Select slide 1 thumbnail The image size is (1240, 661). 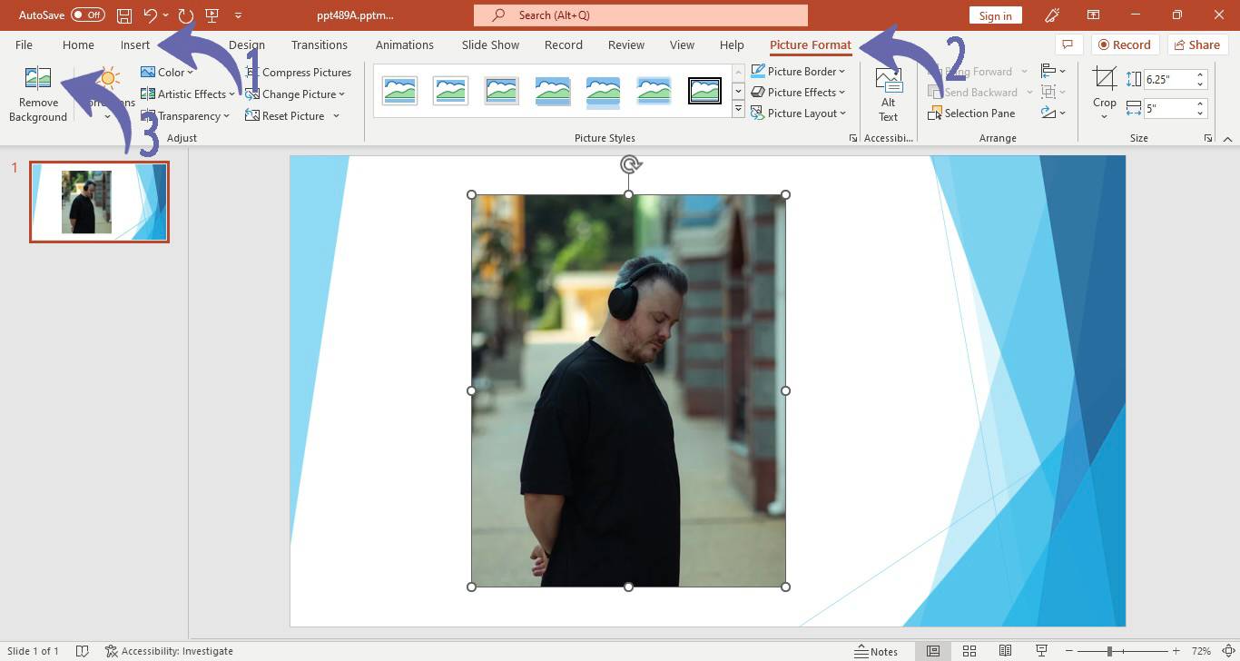click(99, 202)
